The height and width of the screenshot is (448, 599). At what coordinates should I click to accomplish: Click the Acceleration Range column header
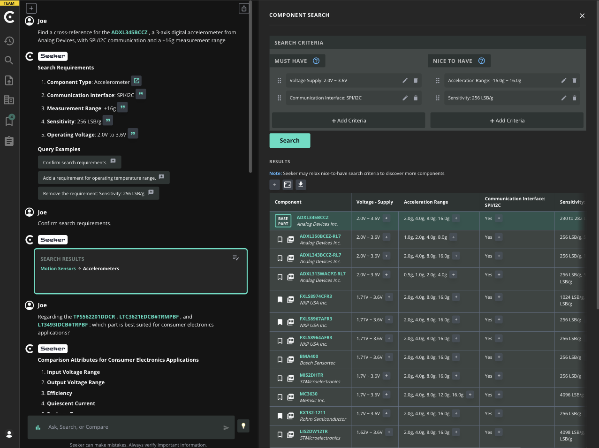tap(426, 202)
